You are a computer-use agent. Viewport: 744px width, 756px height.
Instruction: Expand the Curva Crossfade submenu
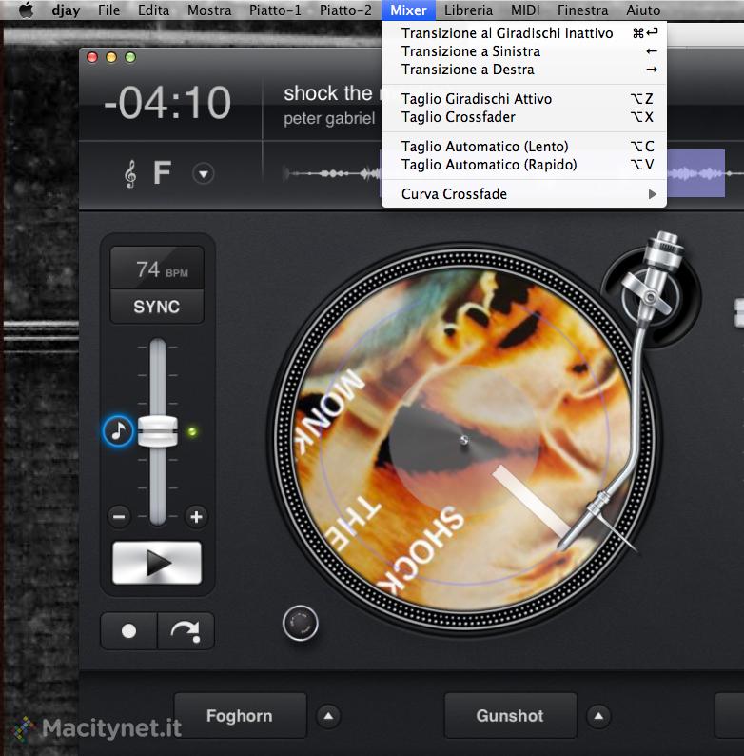[x=524, y=194]
